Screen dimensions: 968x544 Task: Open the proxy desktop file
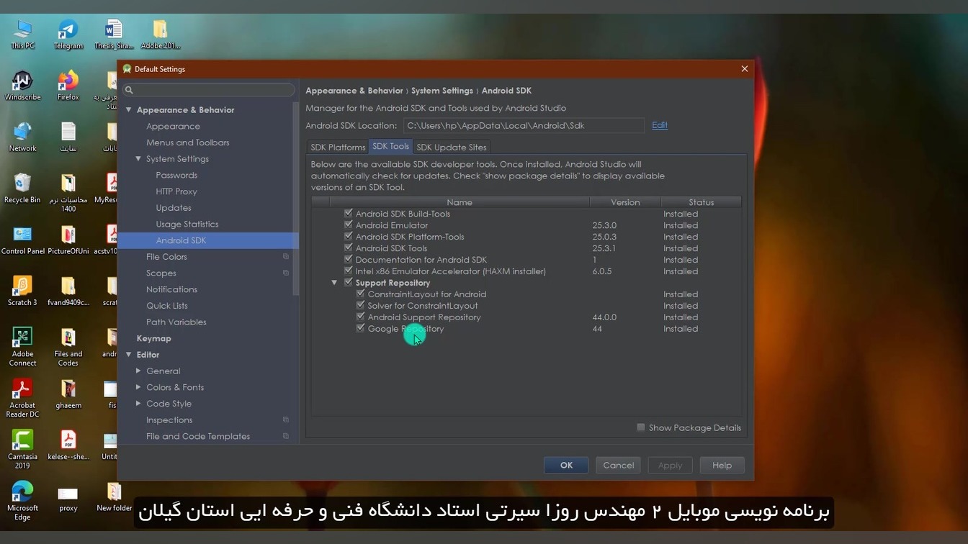[x=68, y=497]
